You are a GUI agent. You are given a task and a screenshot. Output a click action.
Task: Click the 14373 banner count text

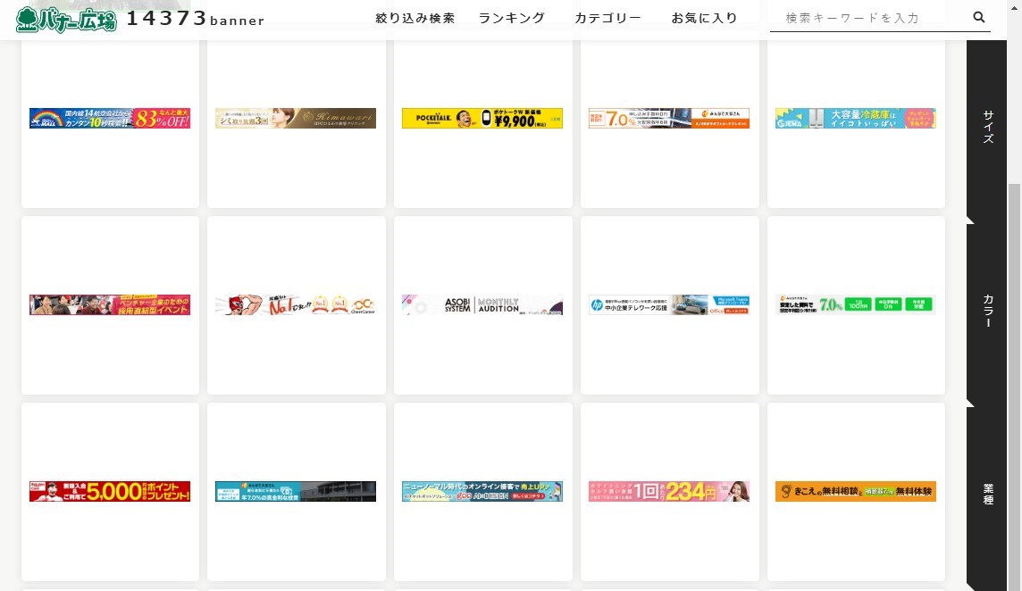pos(195,19)
